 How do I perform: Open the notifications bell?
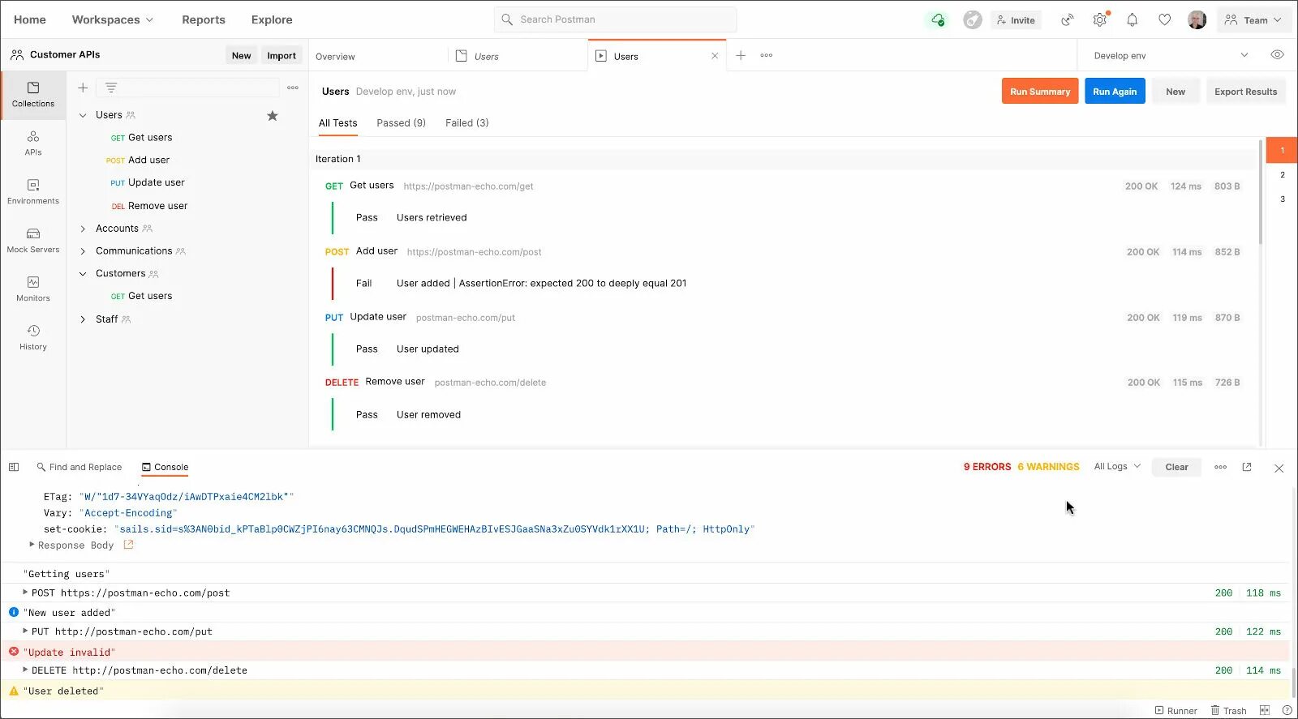click(1133, 20)
